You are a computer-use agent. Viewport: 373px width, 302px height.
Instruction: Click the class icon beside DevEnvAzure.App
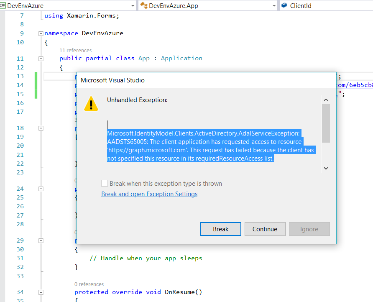point(144,5)
